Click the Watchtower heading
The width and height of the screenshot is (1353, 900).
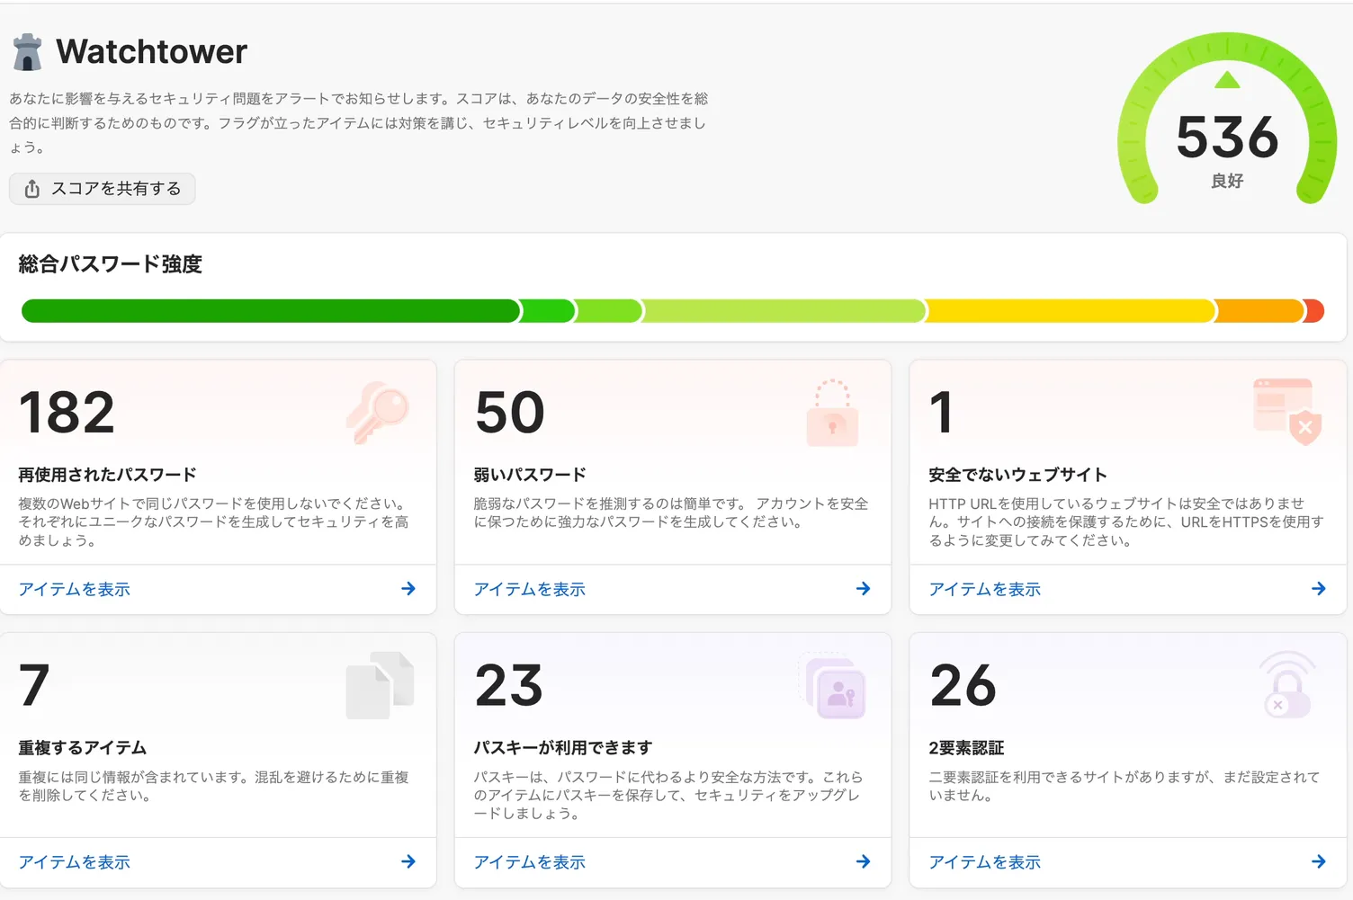151,52
